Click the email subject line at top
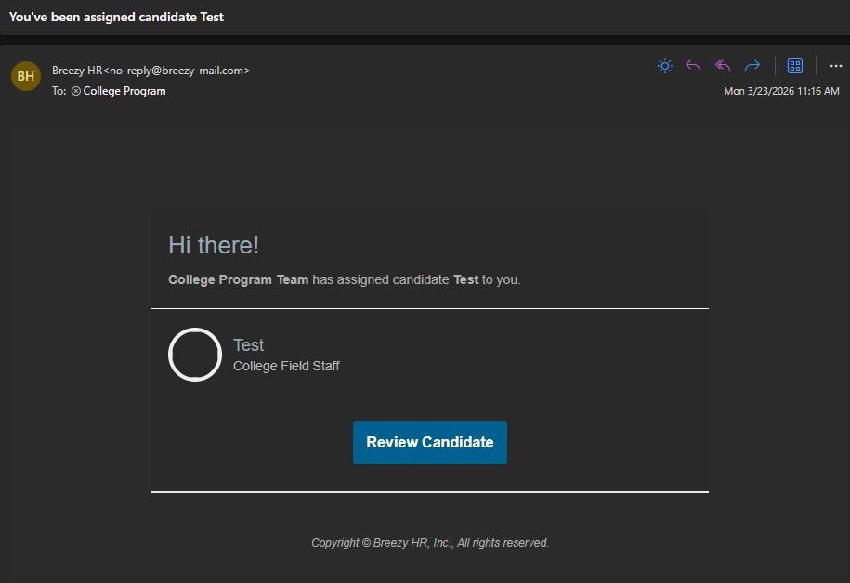The image size is (850, 583). (x=116, y=17)
